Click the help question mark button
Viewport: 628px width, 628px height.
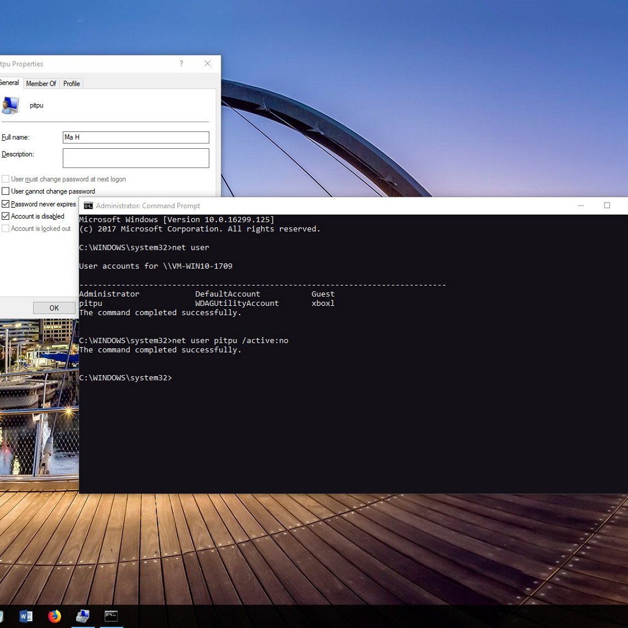[x=181, y=64]
